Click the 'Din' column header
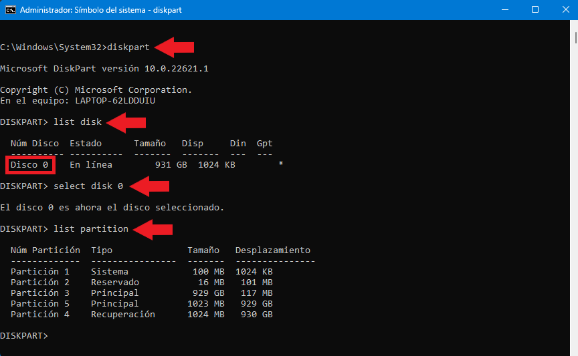 237,143
